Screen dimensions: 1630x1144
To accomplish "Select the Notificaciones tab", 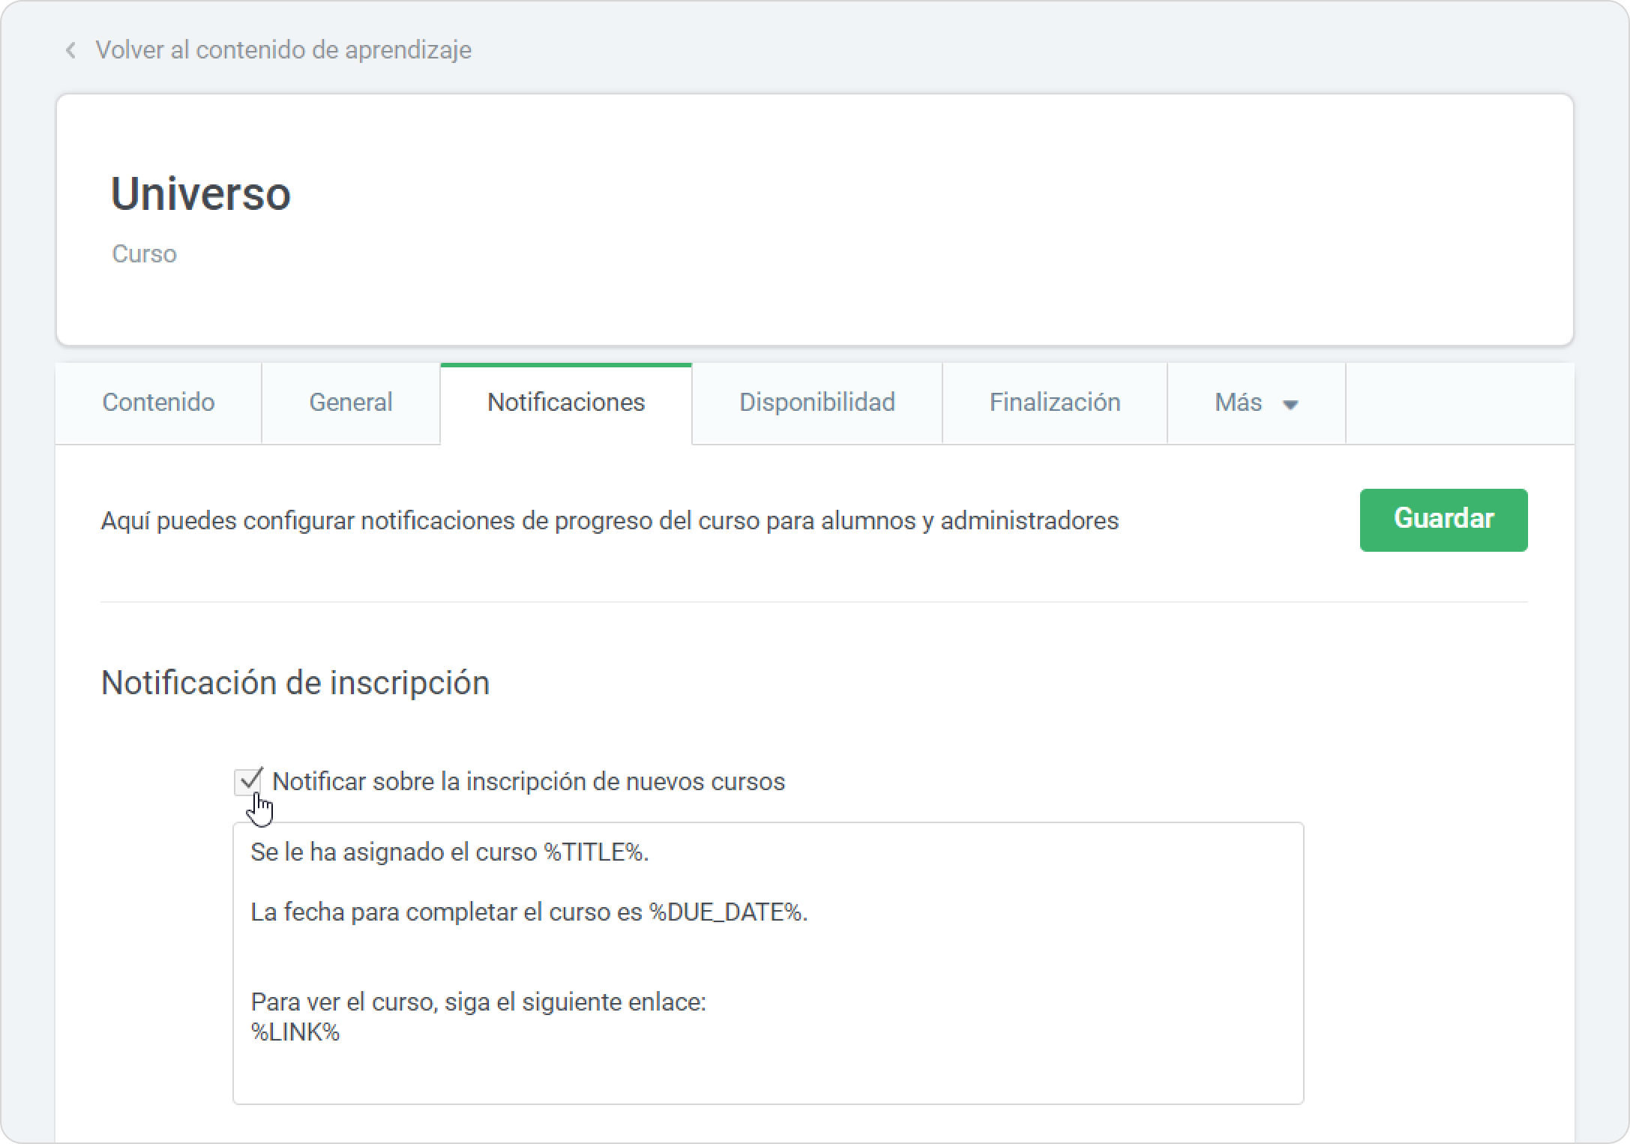I will pyautogui.click(x=566, y=403).
